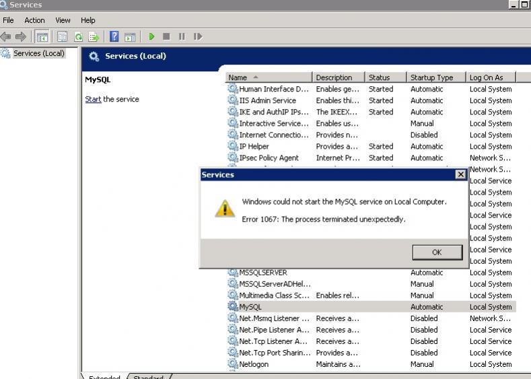This screenshot has width=531, height=379.
Task: Click the Human Interface D... gear icon
Action: click(x=232, y=89)
